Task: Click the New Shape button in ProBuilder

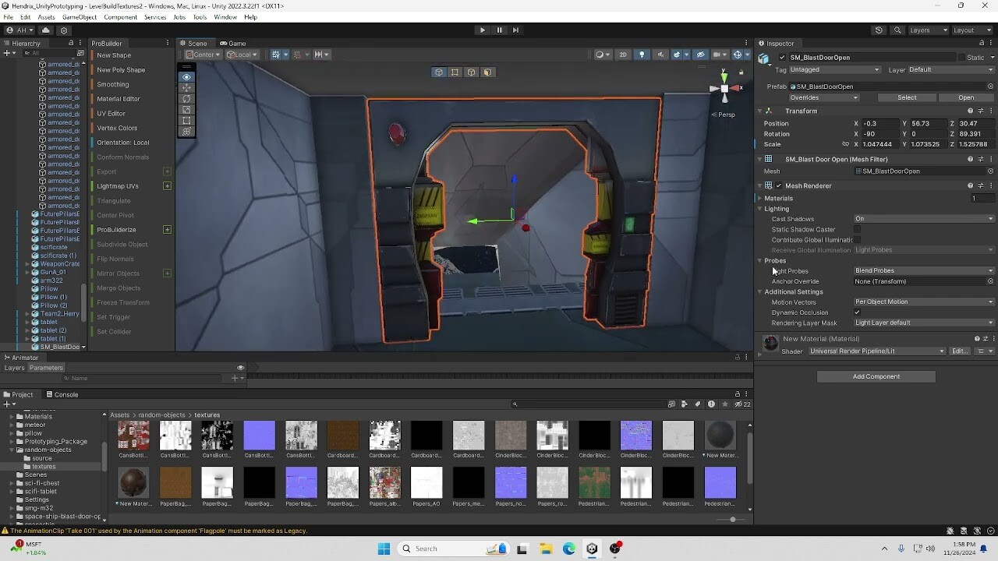Action: point(114,55)
